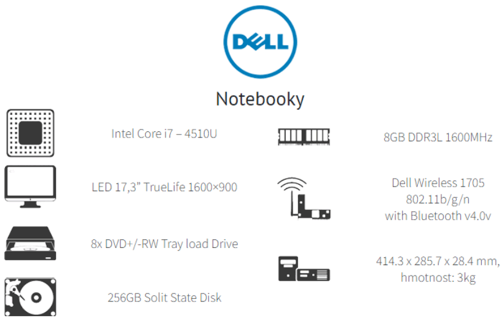The width and height of the screenshot is (504, 321).
Task: Click the Notebooky heading
Action: click(260, 98)
